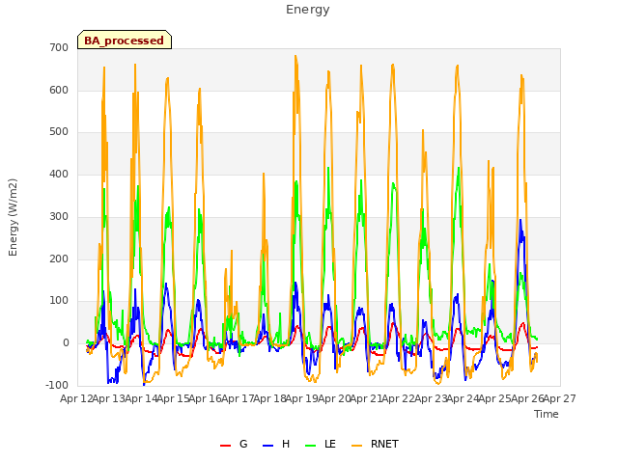Click the Apr 24 x-axis tick label
This screenshot has width=618, height=463.
[x=463, y=398]
